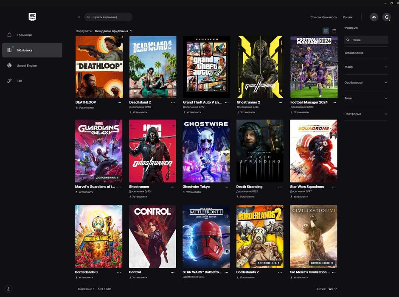Click the Fab logo icon
399x297 pixels.
pos(9,81)
